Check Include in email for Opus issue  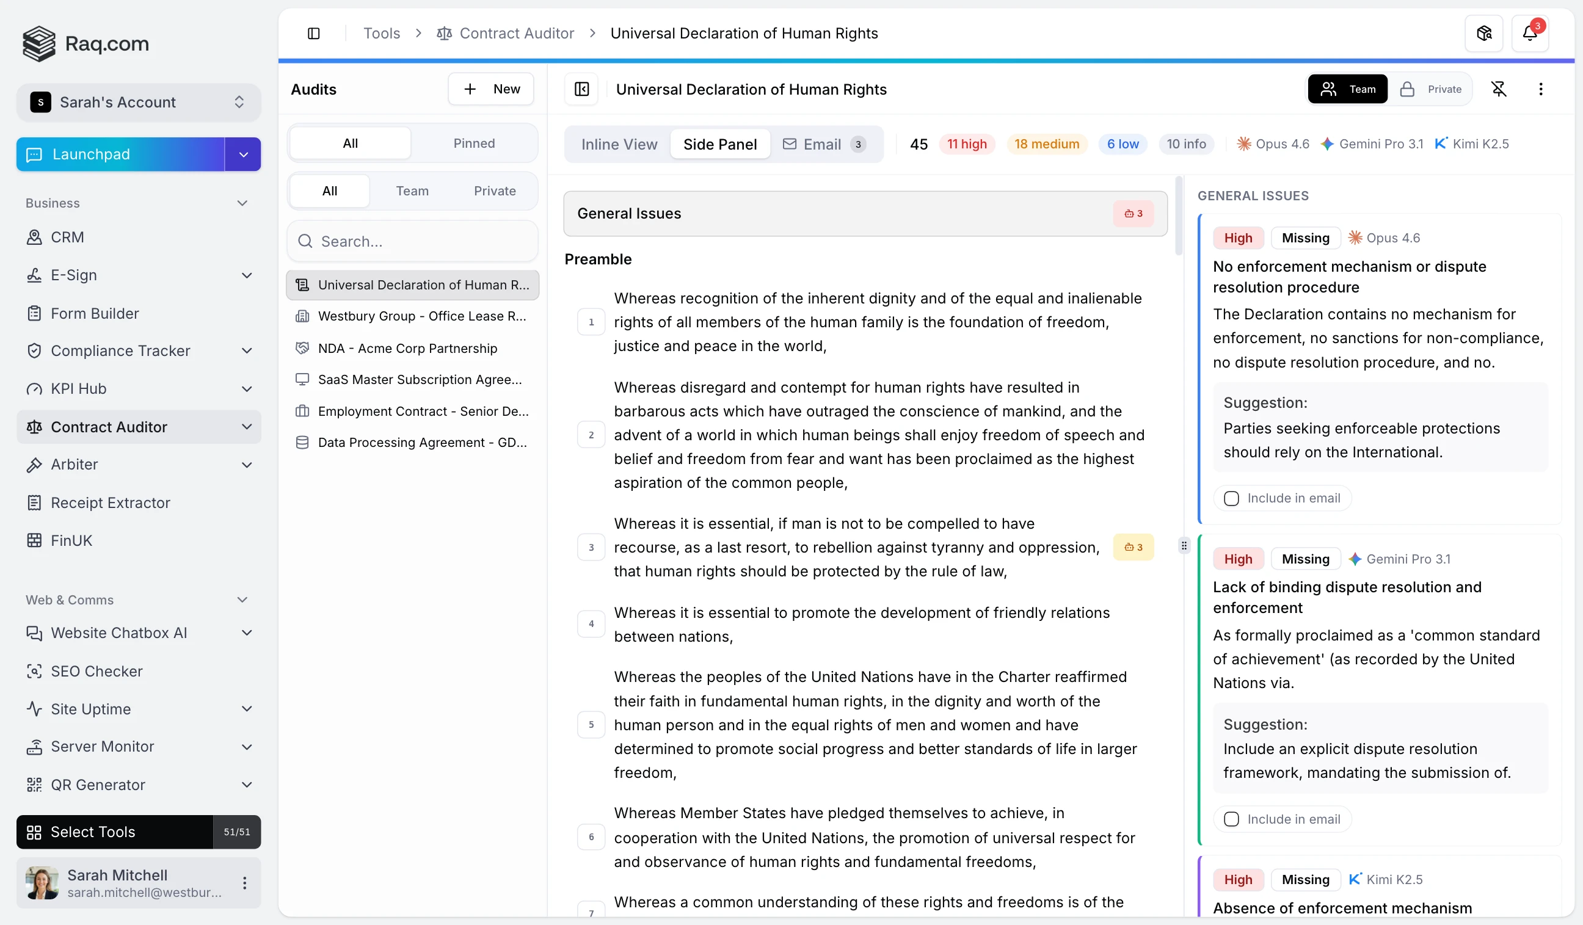(1231, 498)
